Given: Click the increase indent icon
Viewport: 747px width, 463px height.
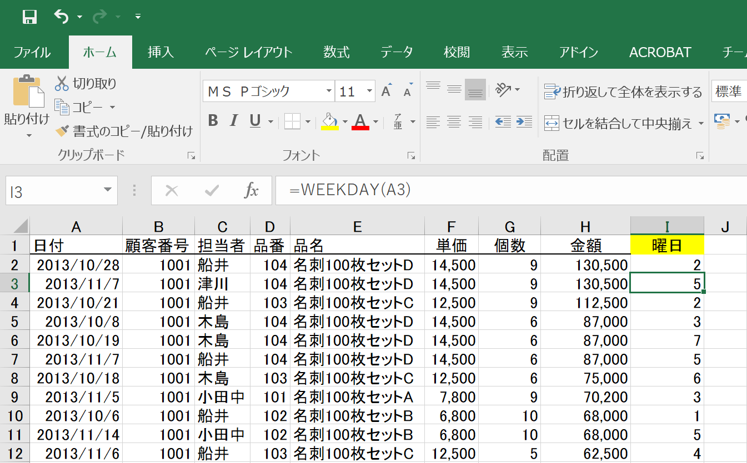Looking at the screenshot, I should 524,121.
